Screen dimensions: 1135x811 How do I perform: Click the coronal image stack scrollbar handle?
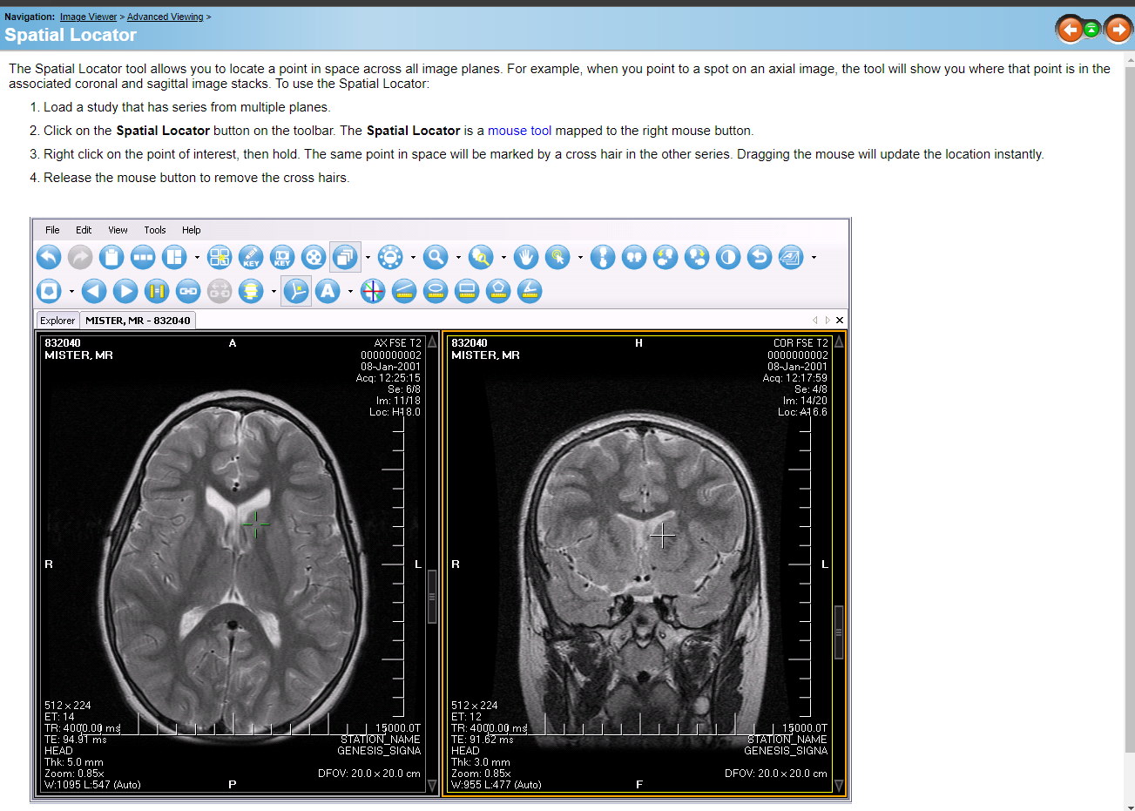point(839,632)
